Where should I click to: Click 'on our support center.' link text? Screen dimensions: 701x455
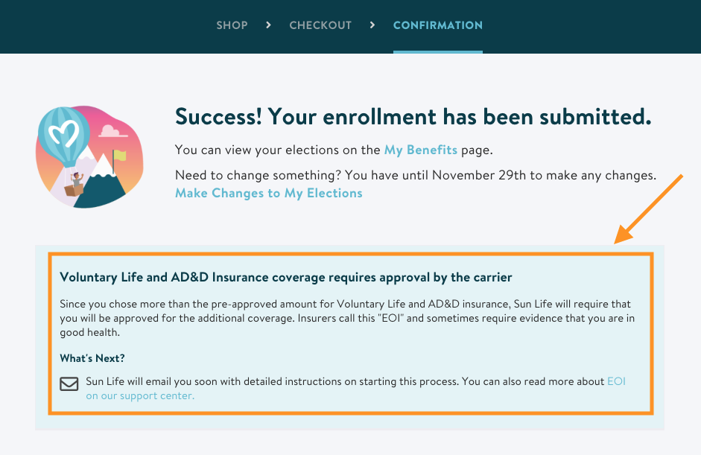(x=140, y=396)
